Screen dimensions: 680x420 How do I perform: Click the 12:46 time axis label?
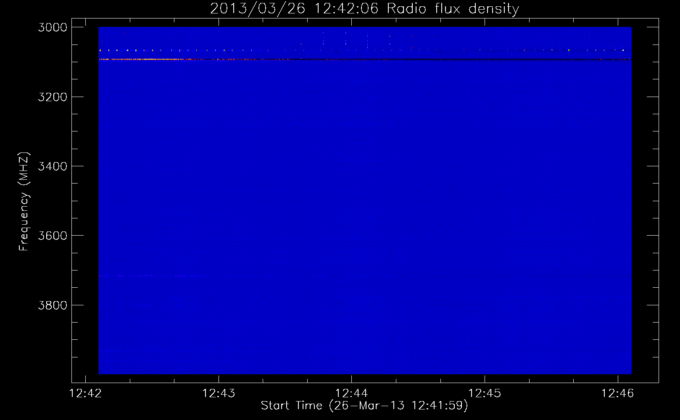pos(618,393)
